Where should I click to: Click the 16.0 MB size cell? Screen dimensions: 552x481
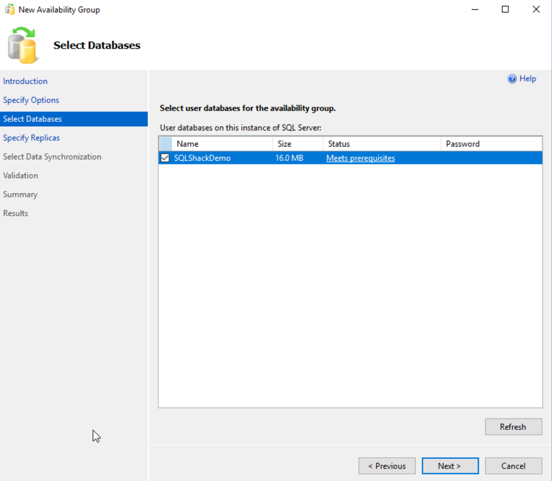coord(289,158)
